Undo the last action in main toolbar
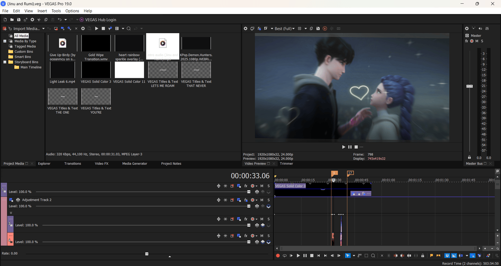 pos(59,20)
